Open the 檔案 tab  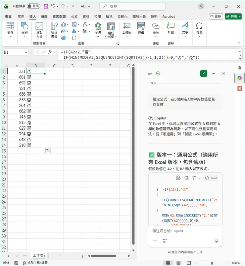pyautogui.click(x=8, y=17)
